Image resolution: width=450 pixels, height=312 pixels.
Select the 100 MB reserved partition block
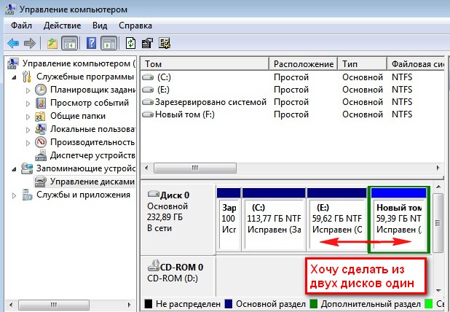click(229, 219)
